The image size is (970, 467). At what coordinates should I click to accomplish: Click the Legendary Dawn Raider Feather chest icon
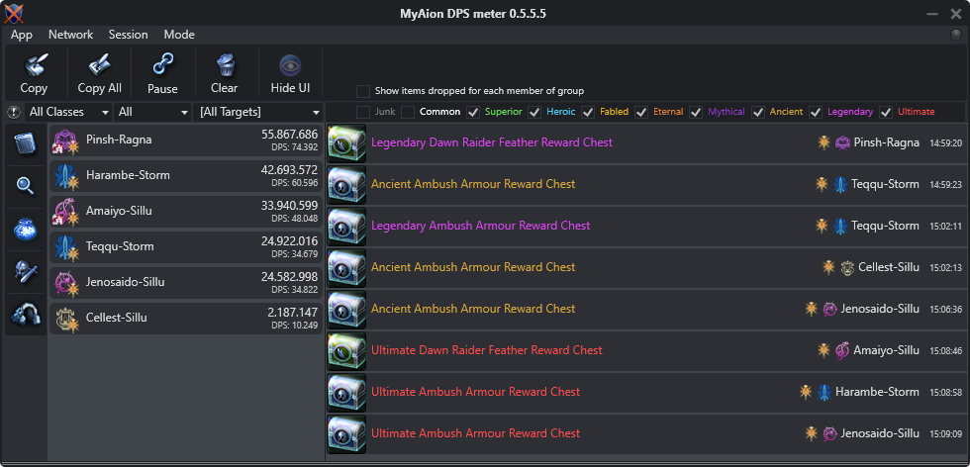[x=346, y=143]
